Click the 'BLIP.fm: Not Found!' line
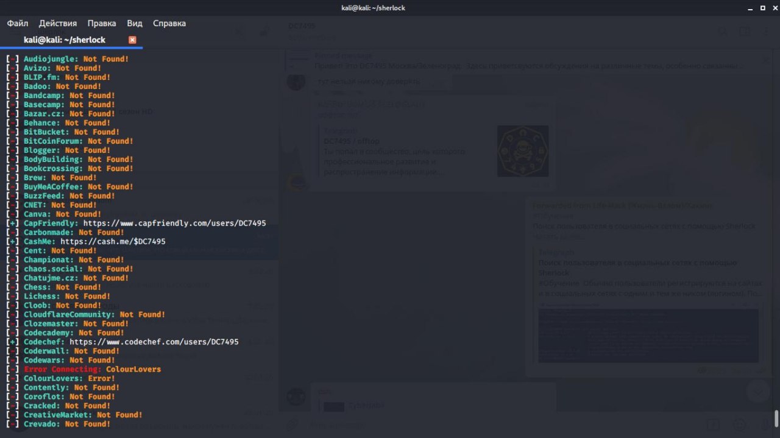Image resolution: width=780 pixels, height=438 pixels. 58,77
